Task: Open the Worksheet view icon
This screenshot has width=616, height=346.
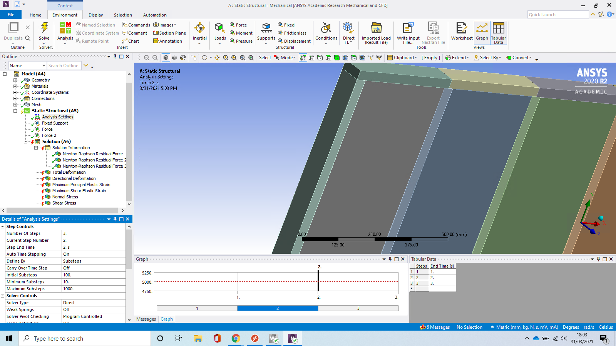Action: (x=462, y=29)
